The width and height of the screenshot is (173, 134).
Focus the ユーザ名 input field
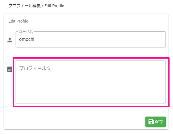pos(91,40)
